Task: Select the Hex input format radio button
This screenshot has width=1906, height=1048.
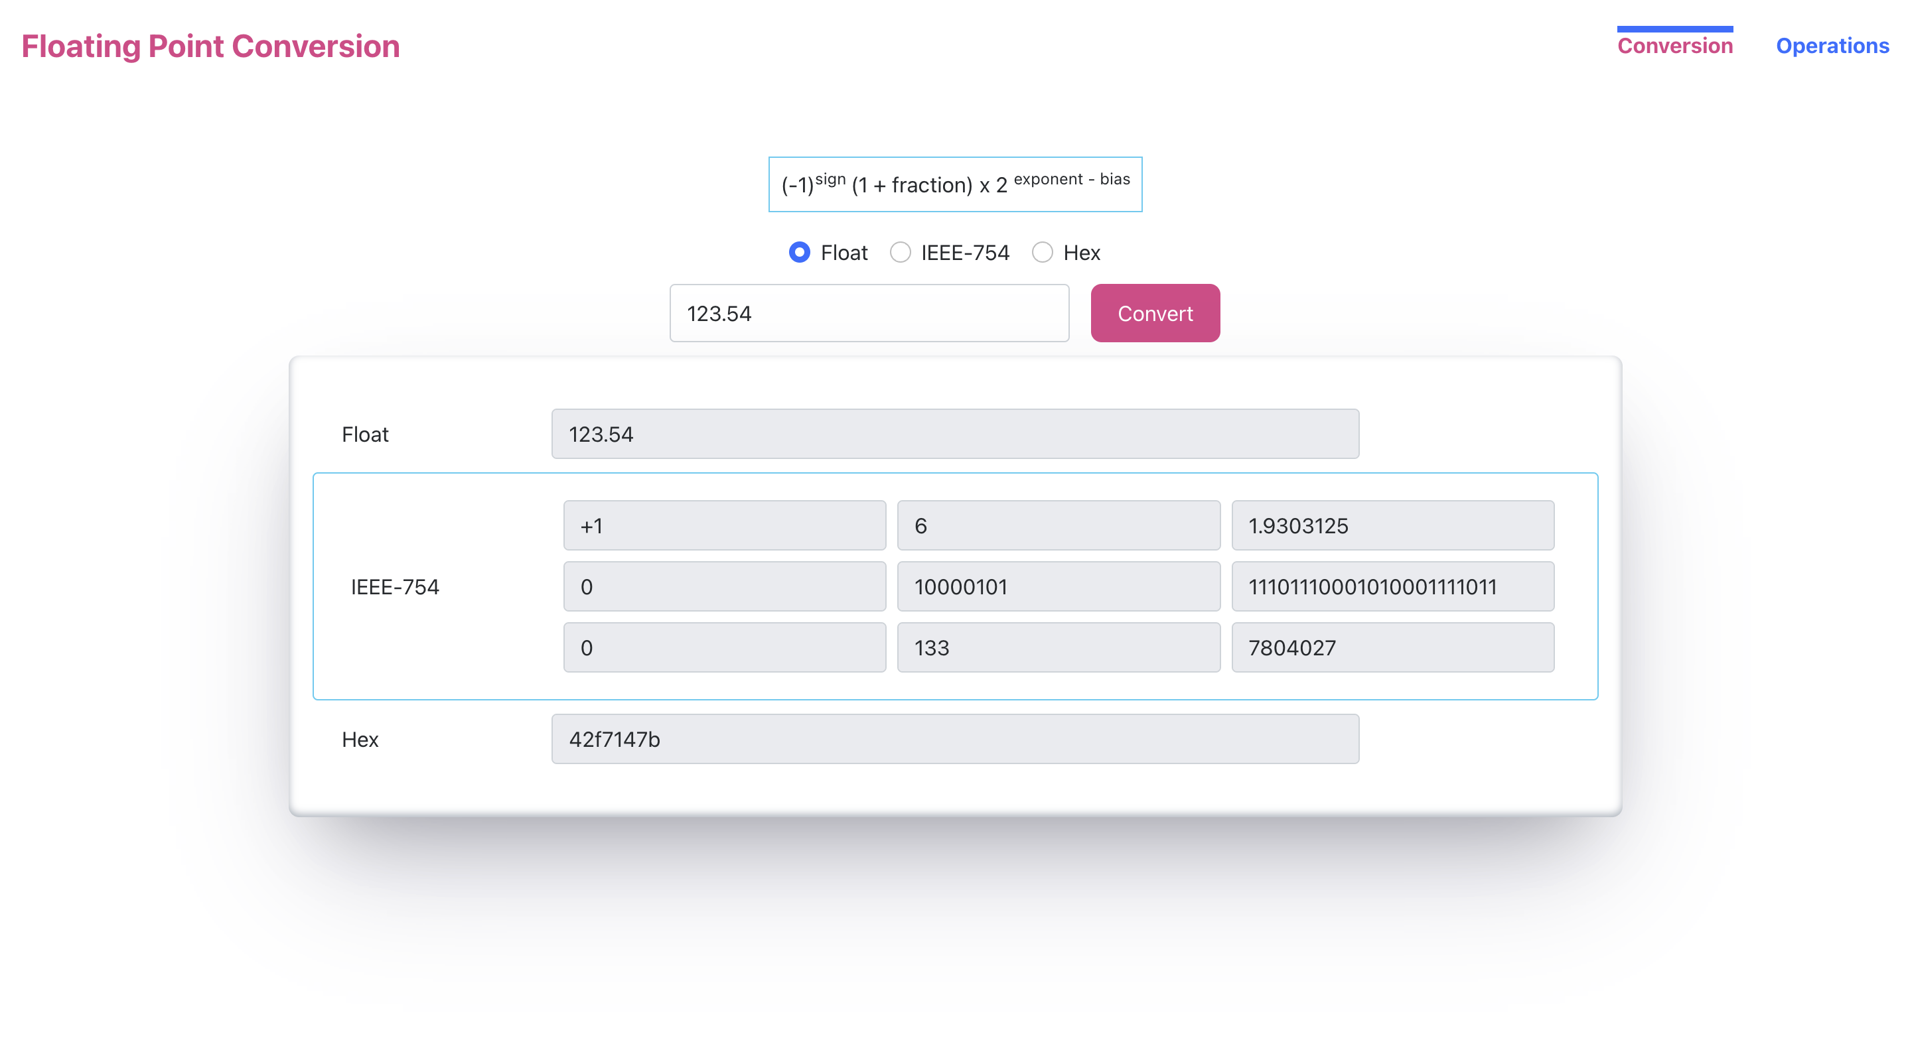Action: pyautogui.click(x=1043, y=252)
